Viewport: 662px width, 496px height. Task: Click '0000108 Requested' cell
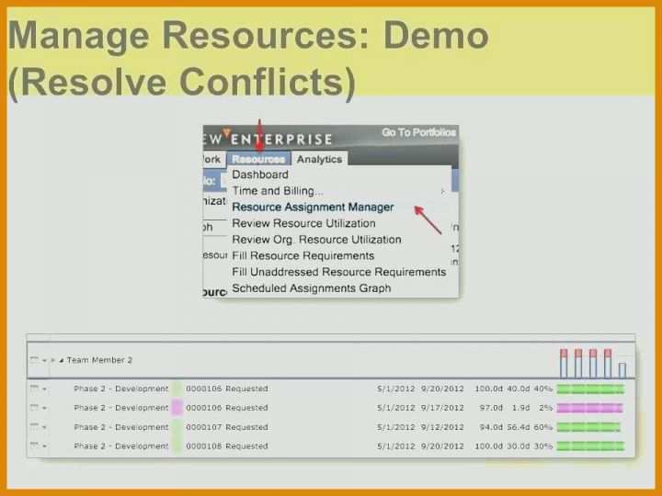(x=227, y=445)
